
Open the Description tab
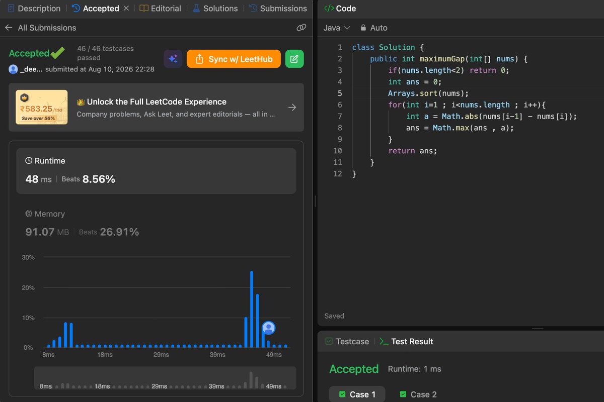34,9
